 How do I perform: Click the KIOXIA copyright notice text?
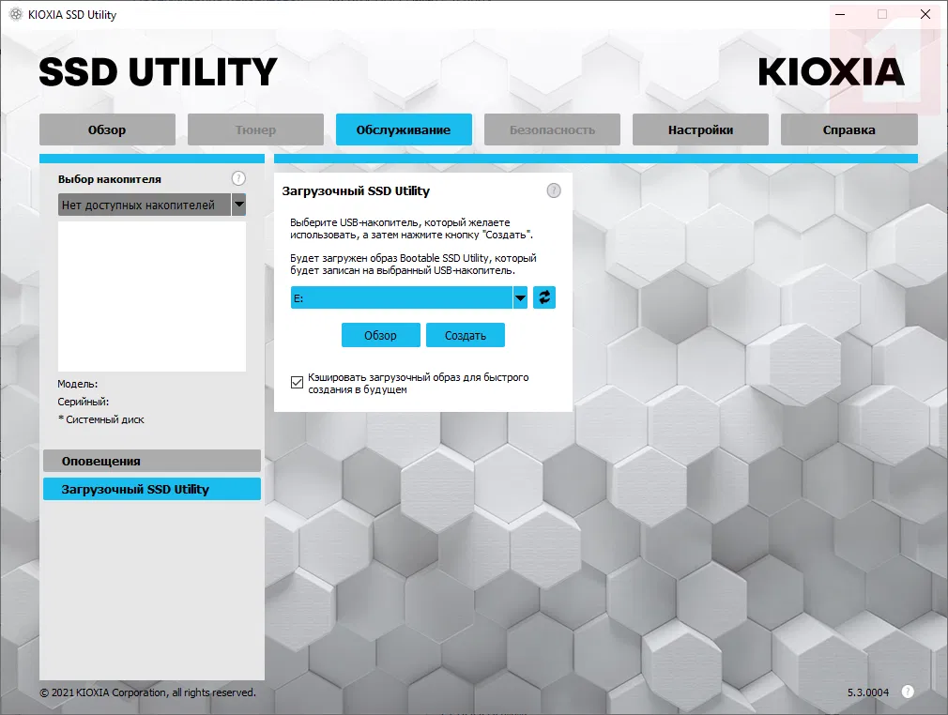coord(148,692)
